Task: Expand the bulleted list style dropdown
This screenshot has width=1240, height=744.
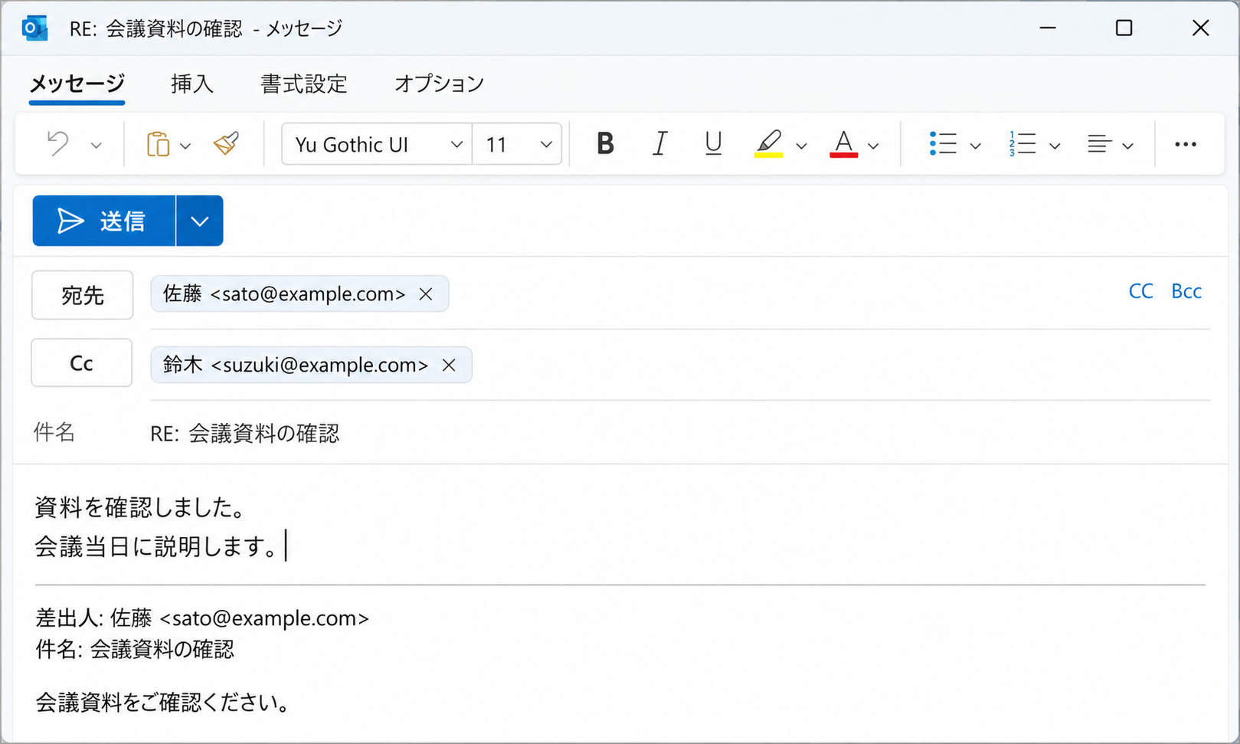Action: tap(975, 145)
